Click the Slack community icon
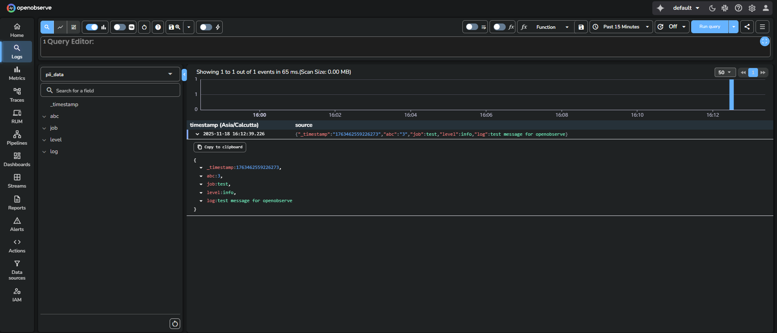The width and height of the screenshot is (777, 333). point(725,8)
